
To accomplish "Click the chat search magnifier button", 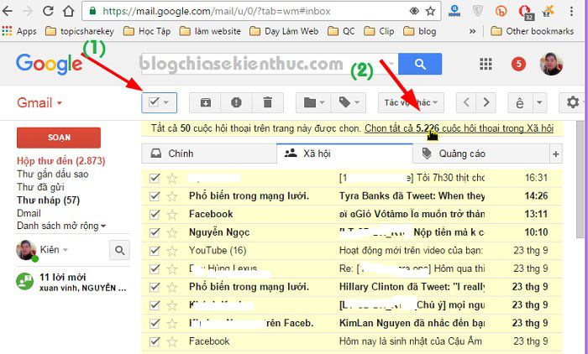I will (x=119, y=250).
